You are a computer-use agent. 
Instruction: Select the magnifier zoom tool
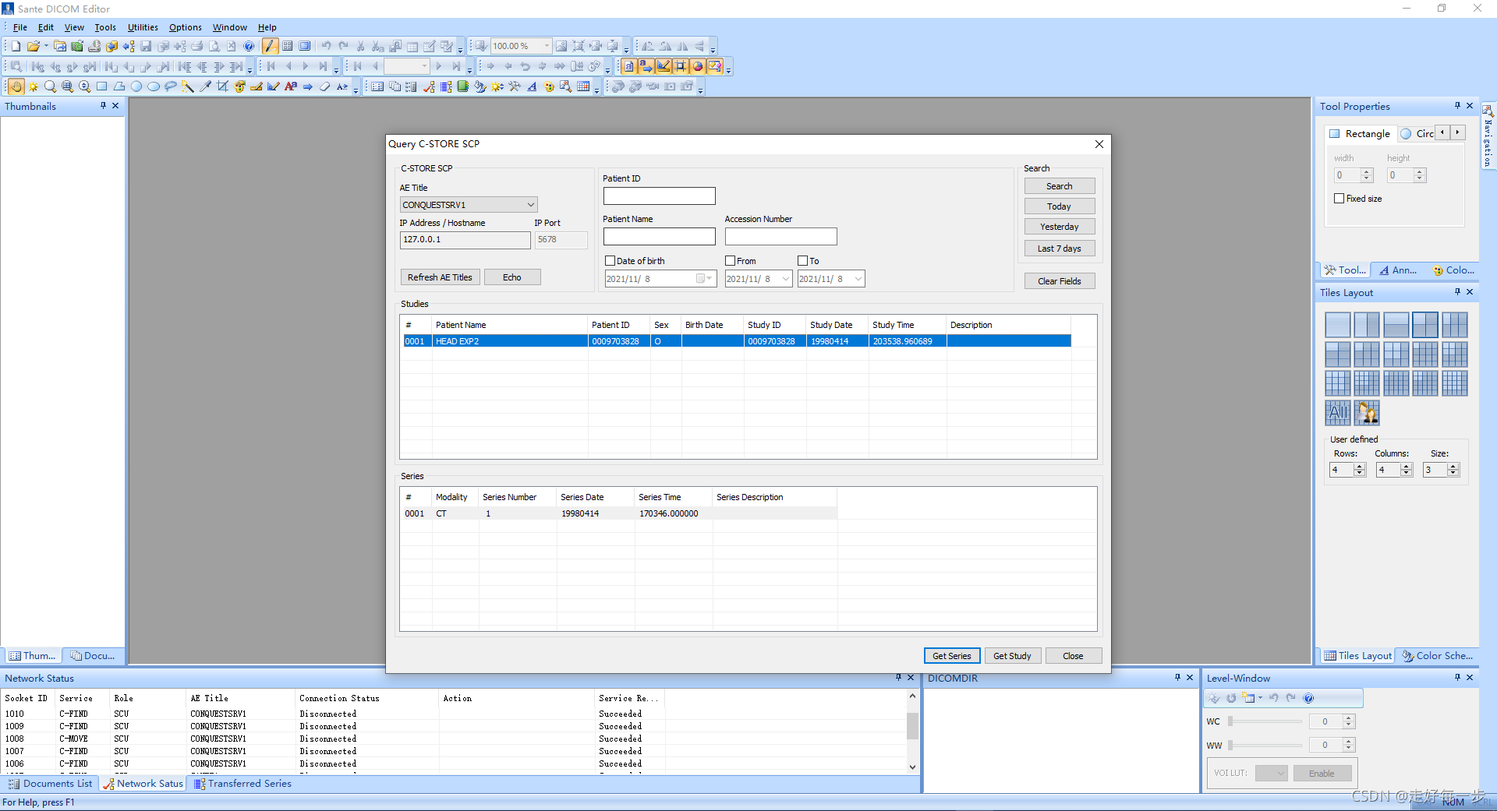click(50, 86)
